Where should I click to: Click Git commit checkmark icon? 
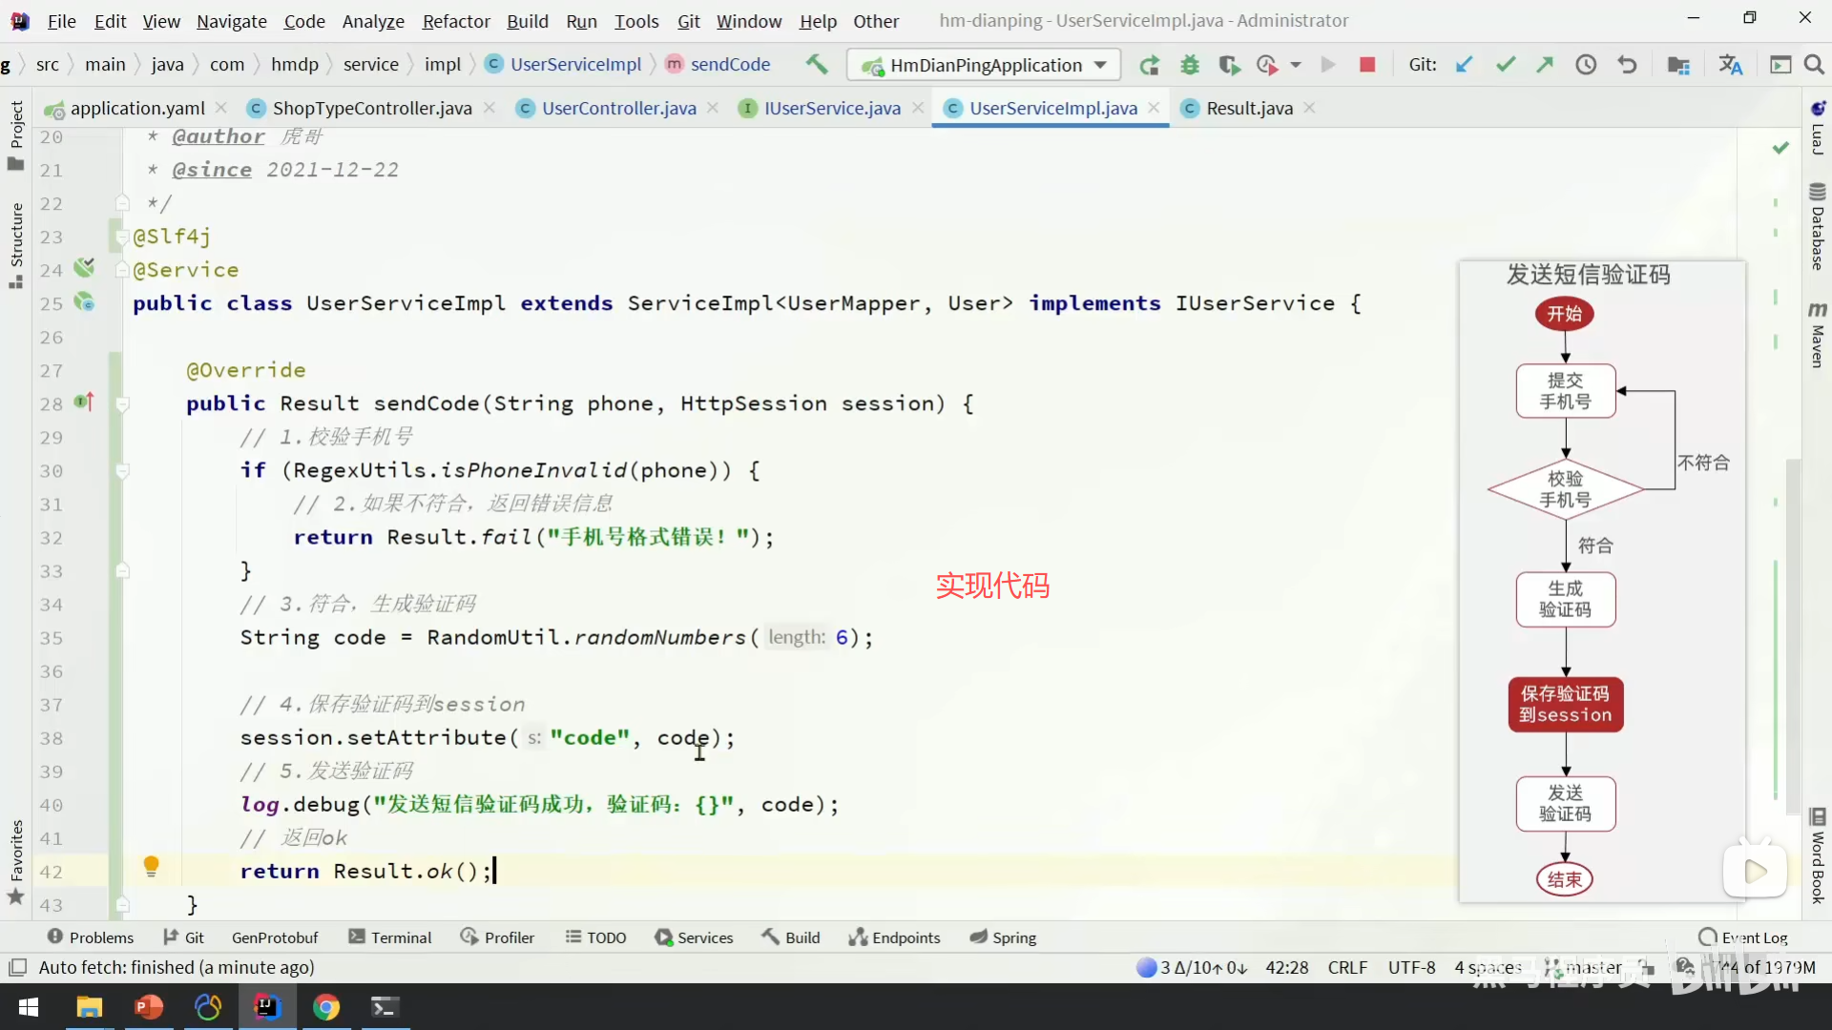(1506, 65)
